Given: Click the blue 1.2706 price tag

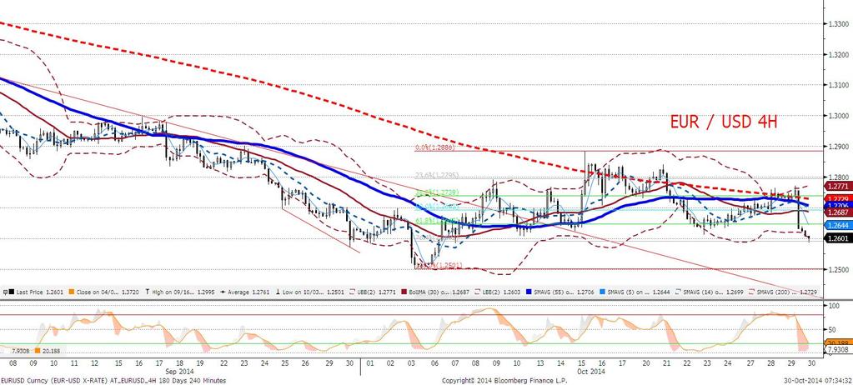Looking at the screenshot, I should coord(837,205).
